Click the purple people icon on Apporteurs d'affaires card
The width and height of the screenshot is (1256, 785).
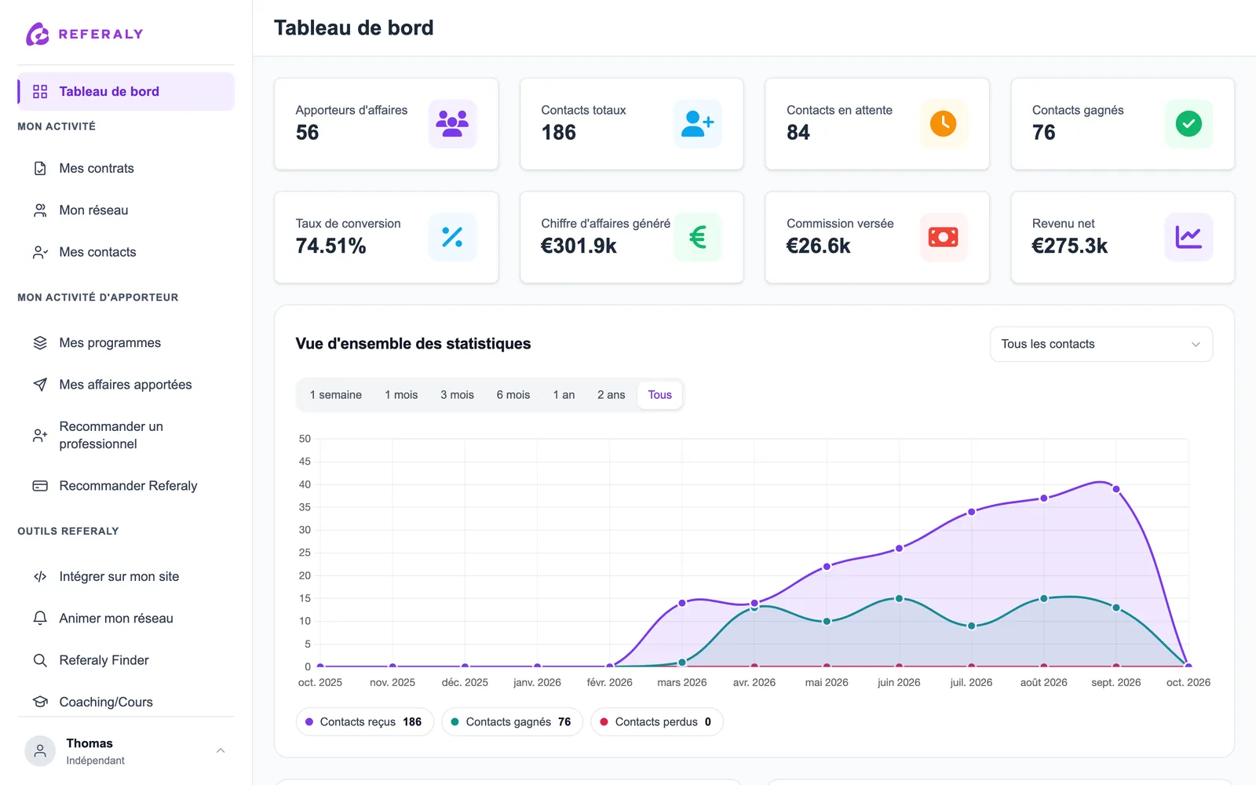[x=452, y=123]
